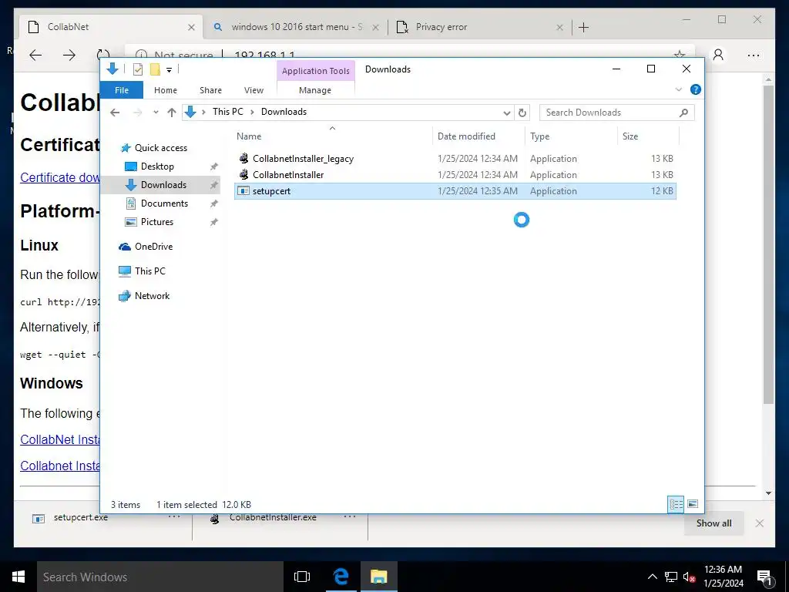
Task: Click the Certificate download link in browser
Action: [x=60, y=178]
